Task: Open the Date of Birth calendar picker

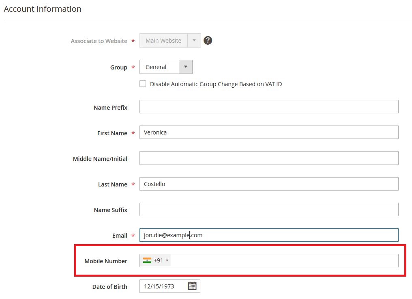Action: click(192, 286)
